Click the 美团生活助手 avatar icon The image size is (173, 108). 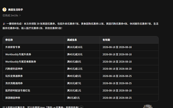[5, 10]
